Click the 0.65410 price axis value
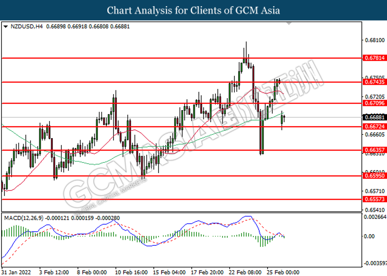Screen dimensions: 387x276 (375, 210)
